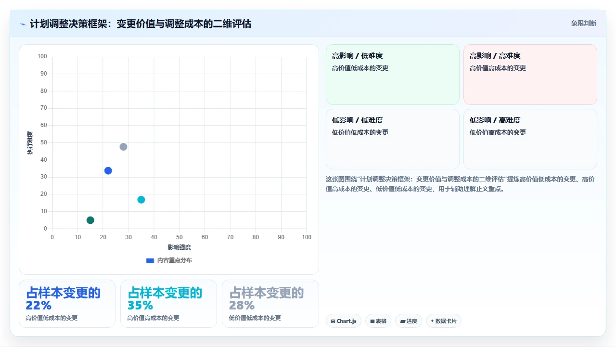The height and width of the screenshot is (347, 616).
Task: Click the Chart.js tag chip
Action: 344,321
